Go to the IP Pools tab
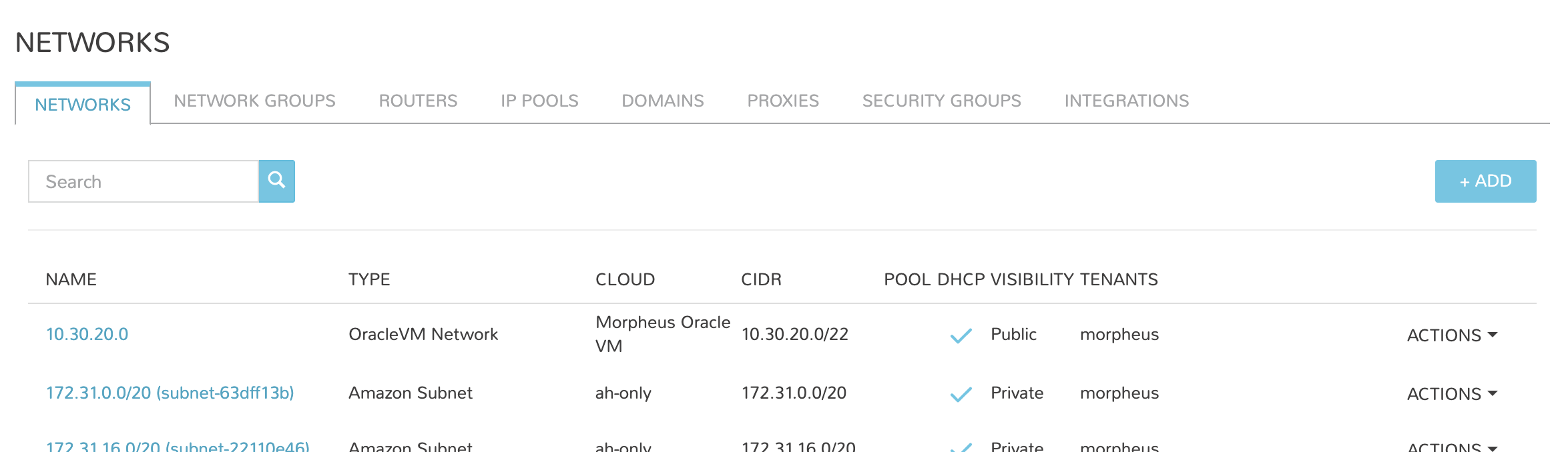Viewport: 1566px width, 452px height. pyautogui.click(x=539, y=101)
